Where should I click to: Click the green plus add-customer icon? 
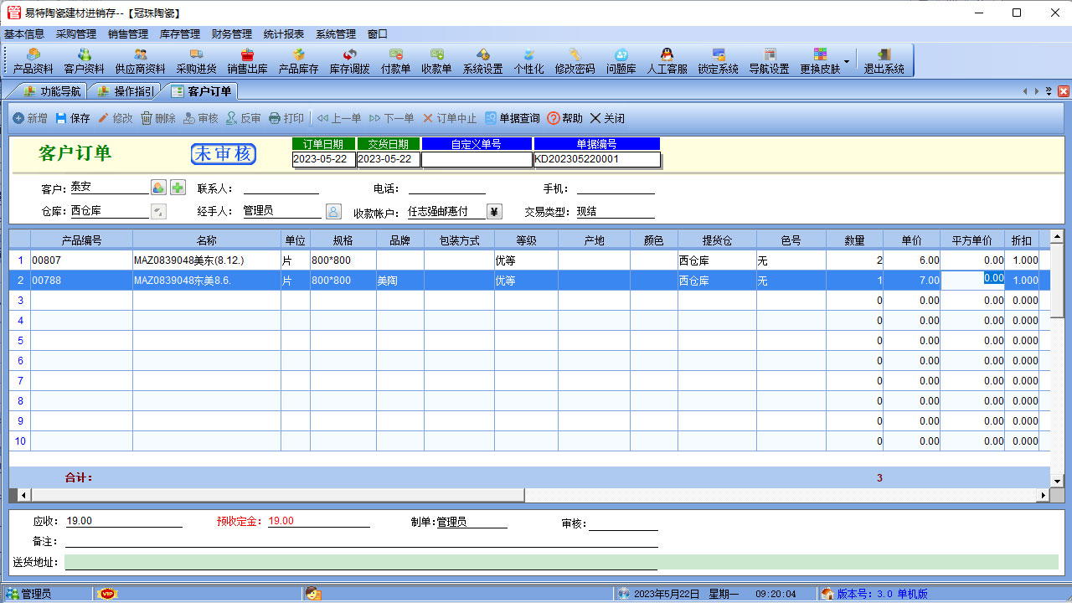tap(178, 188)
